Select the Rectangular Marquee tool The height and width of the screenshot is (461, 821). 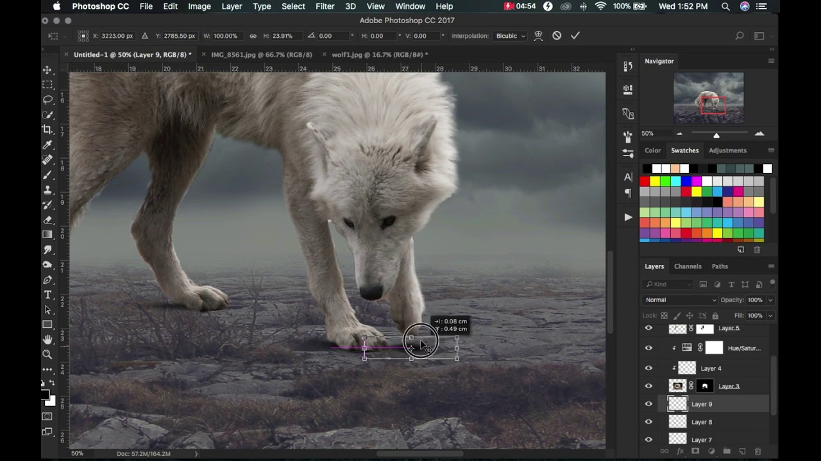point(47,85)
